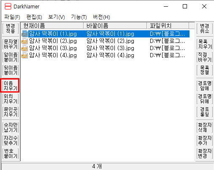Click the 확장자 변경 button
214x170 pixels.
pos(205,154)
